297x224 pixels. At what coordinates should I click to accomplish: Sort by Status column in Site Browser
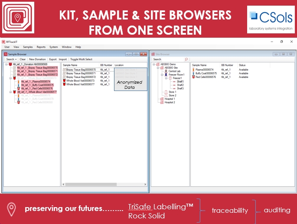[254, 65]
